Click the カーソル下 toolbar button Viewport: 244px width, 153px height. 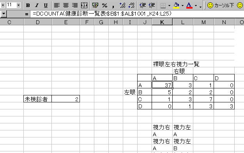pyautogui.click(x=221, y=5)
